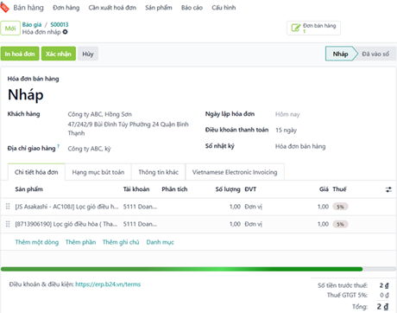Open the gear settings icon beside Hóa đơn nháp
397x313 pixels.
(x=66, y=32)
